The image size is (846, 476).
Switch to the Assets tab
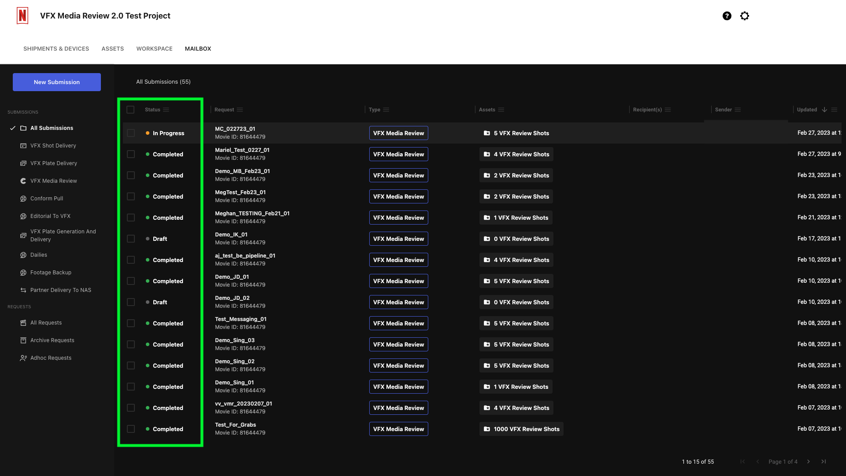coord(113,49)
